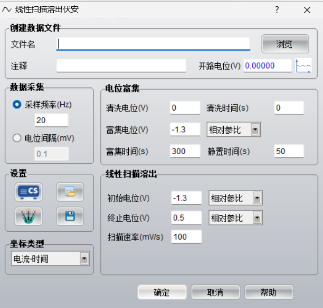323x308 pixels.
Task: Open the CS instrument settings icon
Action: pyautogui.click(x=28, y=192)
